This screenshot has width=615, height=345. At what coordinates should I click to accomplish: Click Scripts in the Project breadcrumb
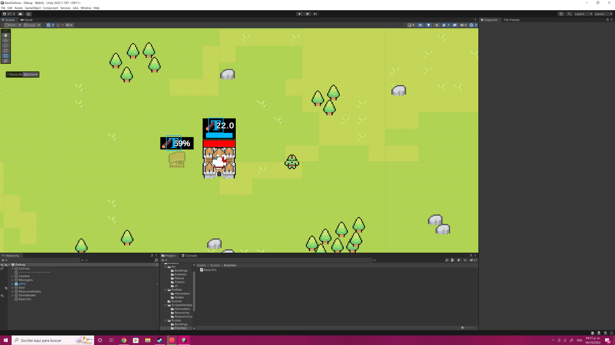tap(215, 265)
